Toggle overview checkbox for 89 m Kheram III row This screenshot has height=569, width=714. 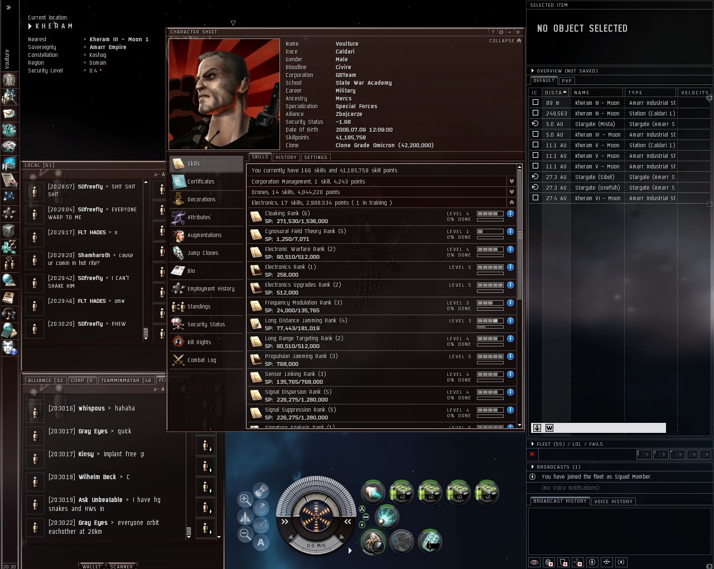[535, 103]
